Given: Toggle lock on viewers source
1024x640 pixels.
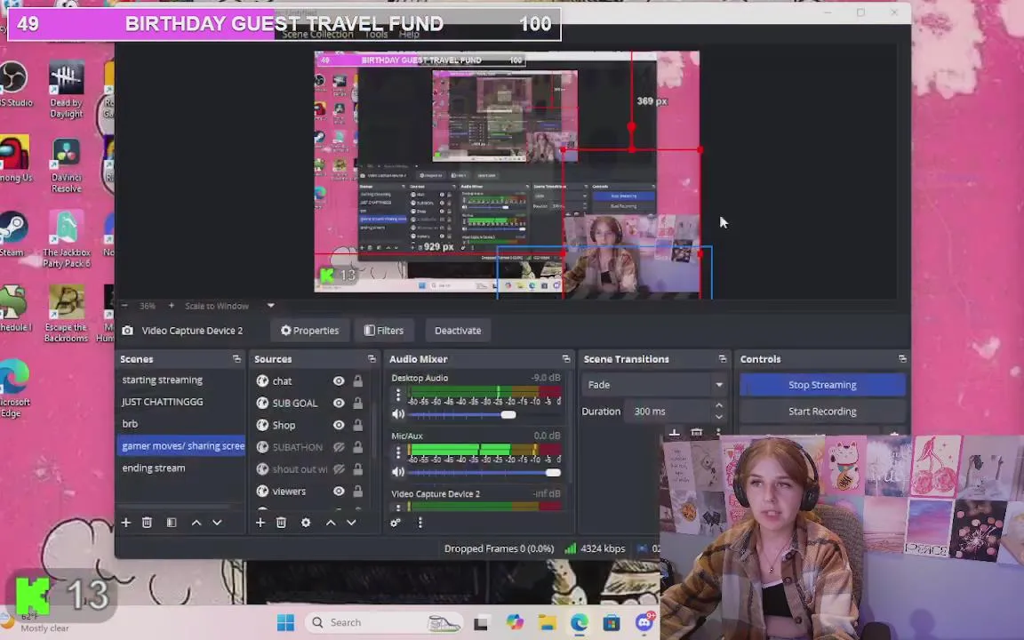Looking at the screenshot, I should coord(358,491).
